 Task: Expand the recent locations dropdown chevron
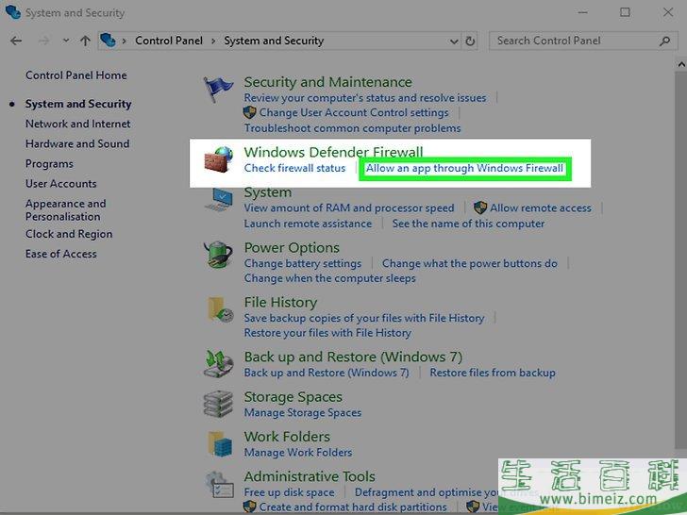(65, 41)
